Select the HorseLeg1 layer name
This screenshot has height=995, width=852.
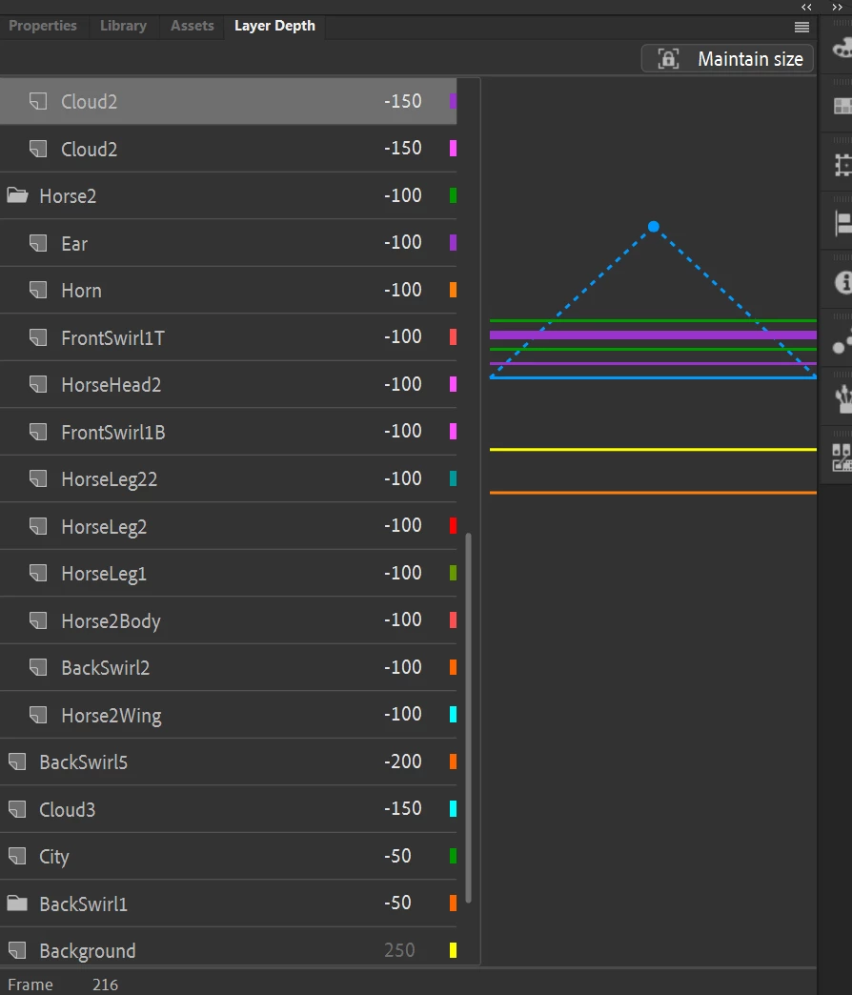click(104, 574)
